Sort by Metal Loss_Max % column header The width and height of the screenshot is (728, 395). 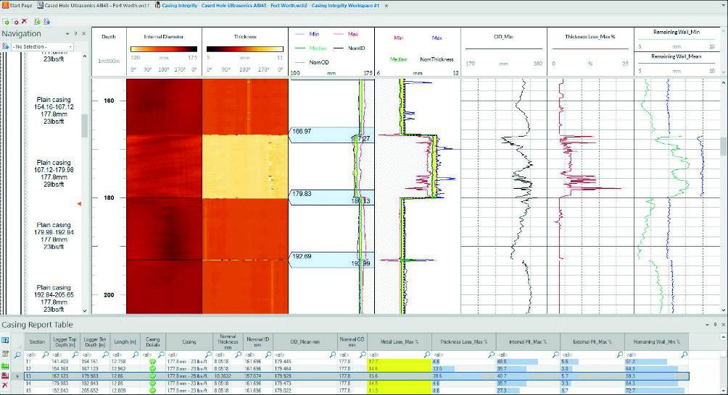coord(400,341)
